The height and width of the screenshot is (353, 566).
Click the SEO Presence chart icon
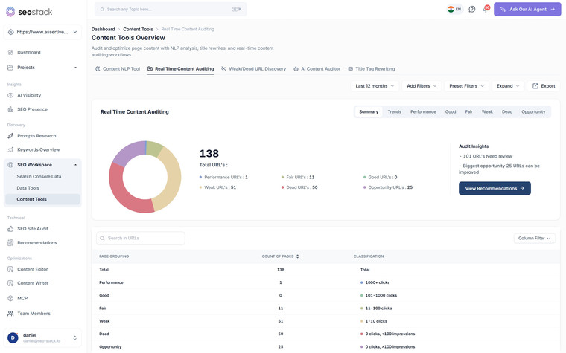tap(10, 109)
